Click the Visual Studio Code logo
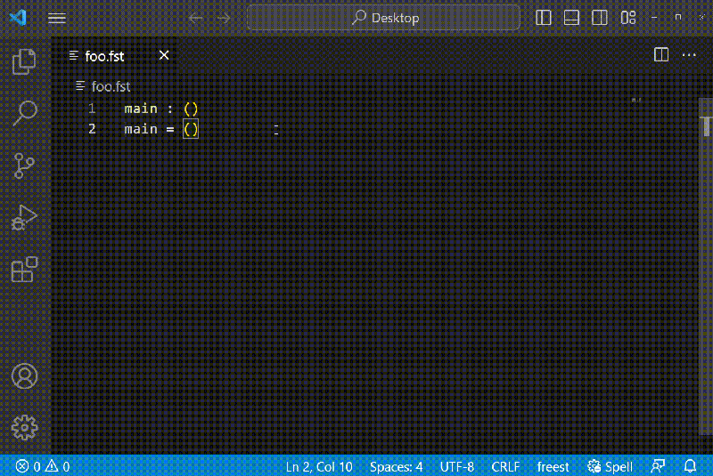Image resolution: width=713 pixels, height=476 pixels. coord(18,18)
